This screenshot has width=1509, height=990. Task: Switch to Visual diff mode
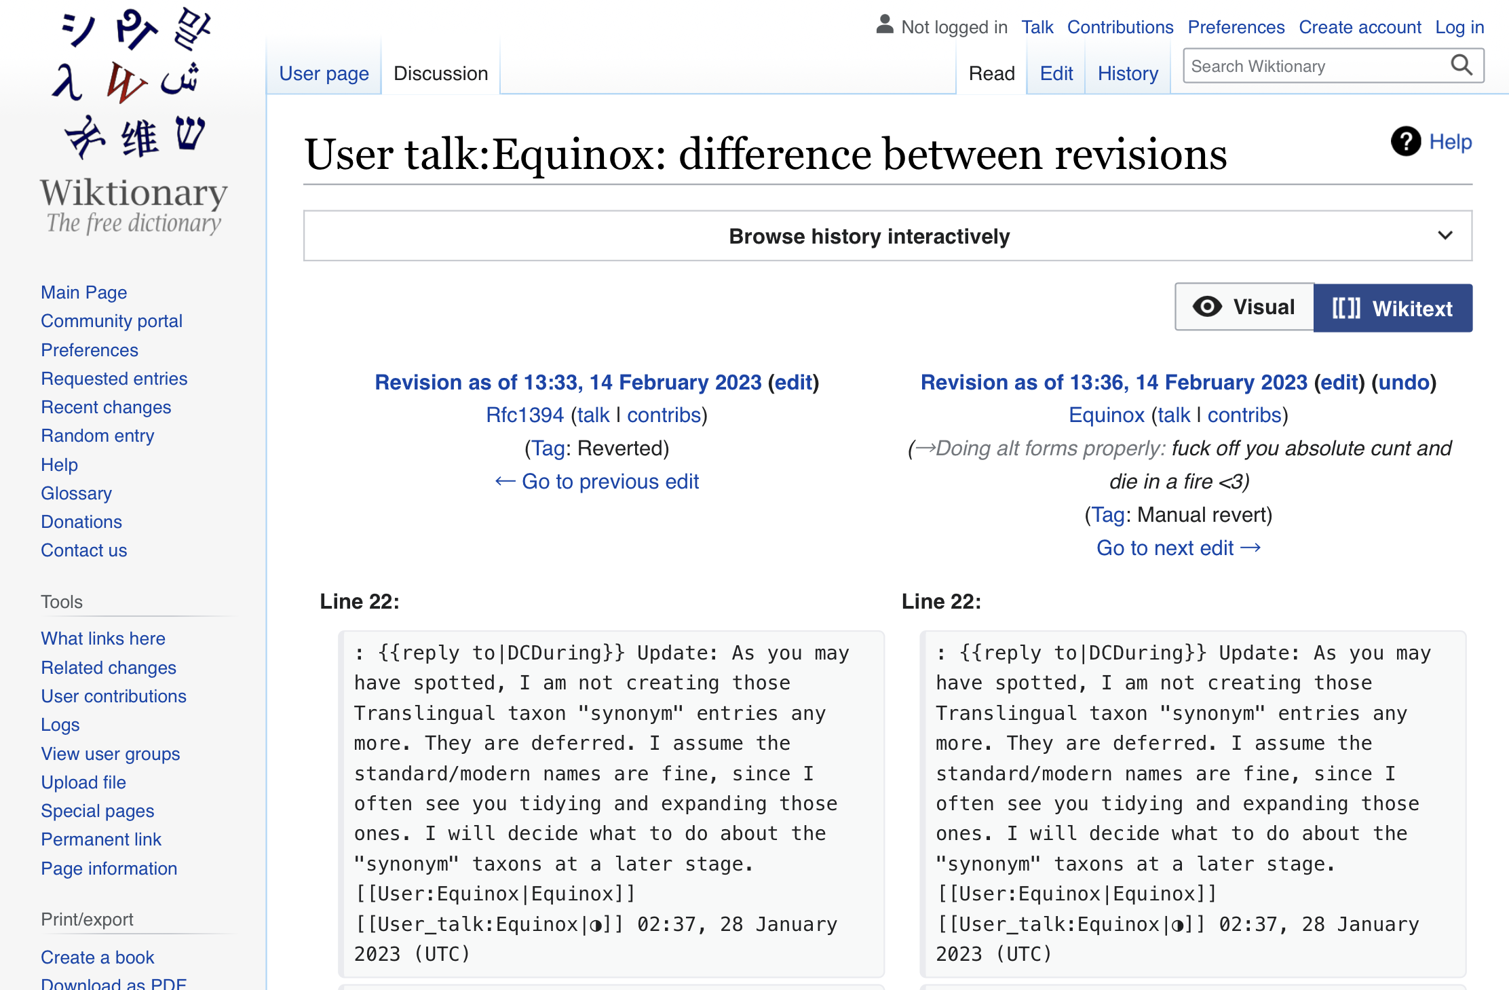(1244, 307)
